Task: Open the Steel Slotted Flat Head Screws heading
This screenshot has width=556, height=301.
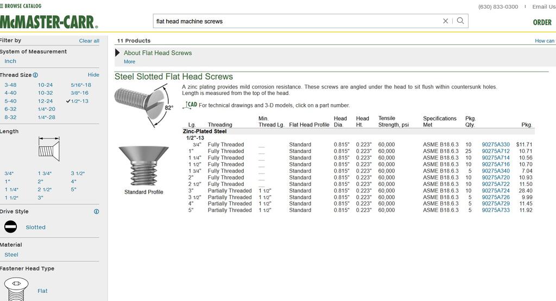Action: pyautogui.click(x=173, y=76)
